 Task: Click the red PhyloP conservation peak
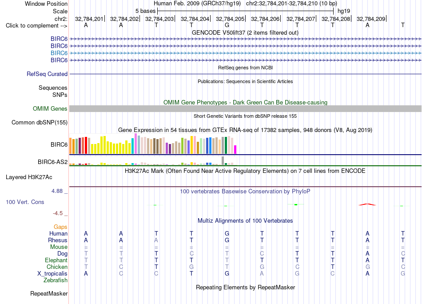coord(367,204)
